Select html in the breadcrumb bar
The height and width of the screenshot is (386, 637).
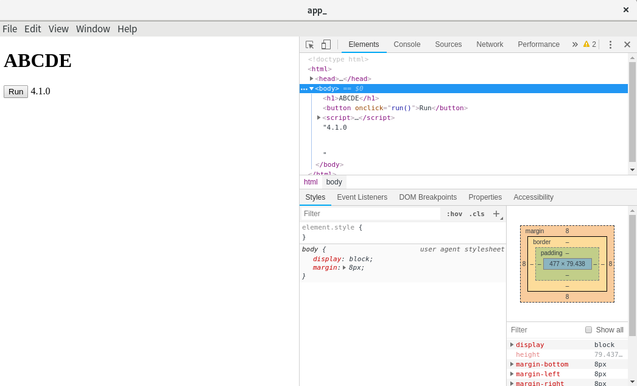tap(311, 182)
